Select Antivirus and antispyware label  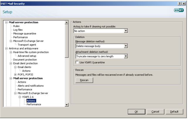24,49
